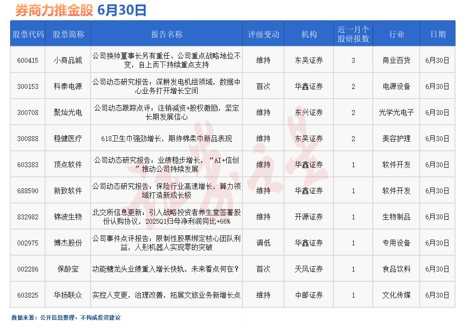The height and width of the screenshot is (329, 467).
Task: Click date 6月30日 in 华扬联众 row
Action: [x=437, y=295]
